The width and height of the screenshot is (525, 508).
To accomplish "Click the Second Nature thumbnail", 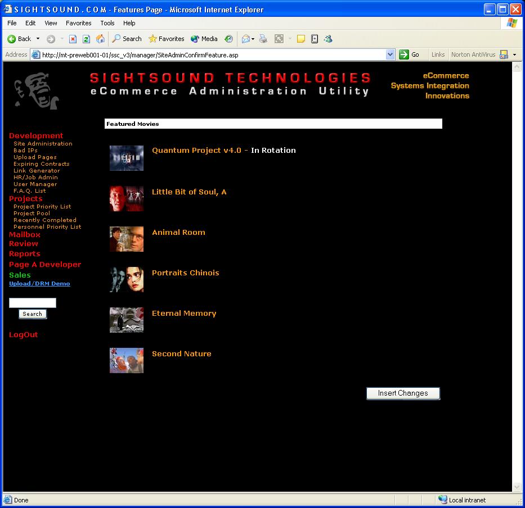I will 127,361.
